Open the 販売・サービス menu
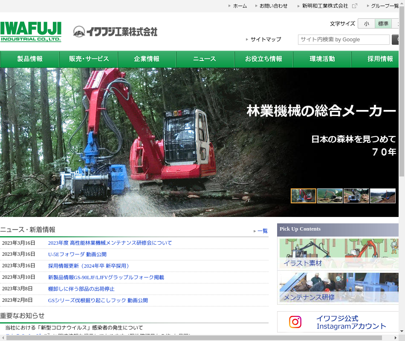405x341 pixels. [89, 59]
